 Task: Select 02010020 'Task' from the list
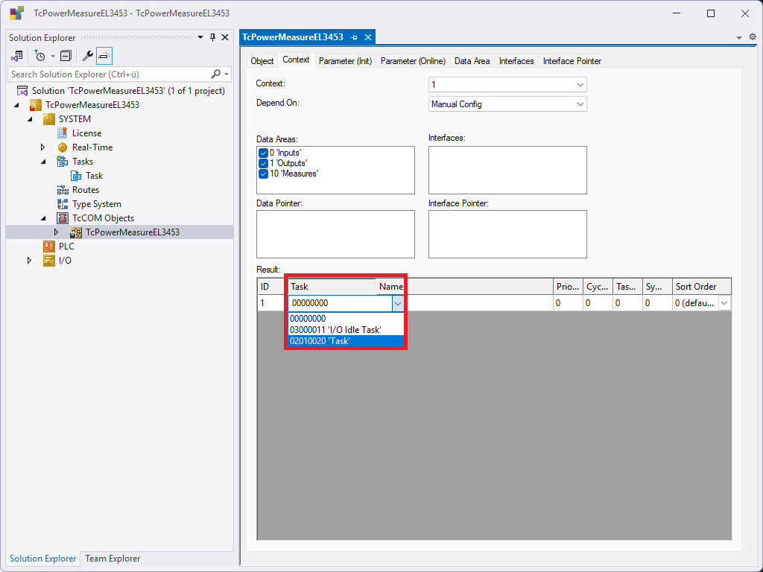[x=320, y=341]
